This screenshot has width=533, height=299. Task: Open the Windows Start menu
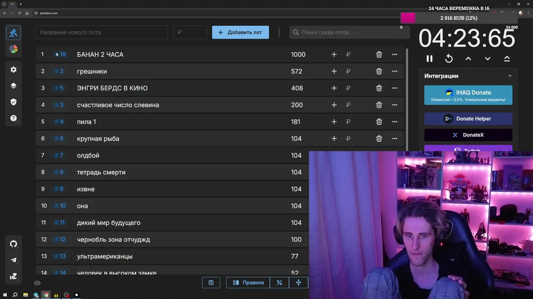5,295
